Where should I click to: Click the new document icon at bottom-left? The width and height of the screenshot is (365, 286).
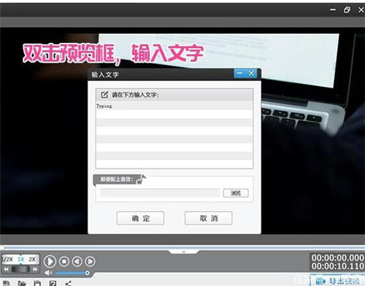coord(7,284)
